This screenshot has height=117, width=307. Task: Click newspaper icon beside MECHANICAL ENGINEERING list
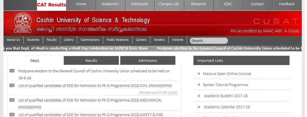pyautogui.click(x=12, y=100)
